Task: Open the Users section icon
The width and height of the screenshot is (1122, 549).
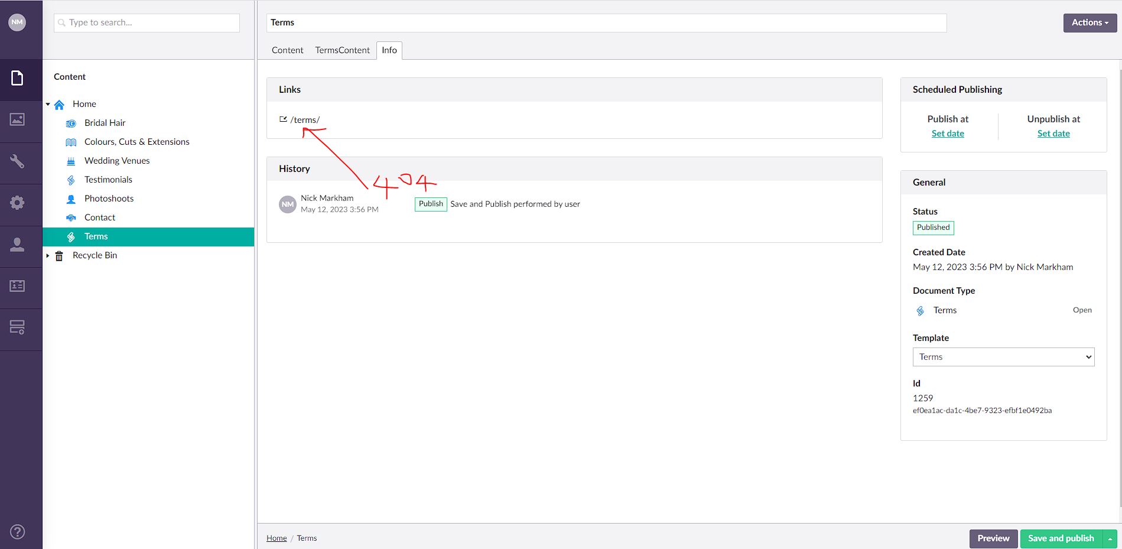Action: coord(17,245)
